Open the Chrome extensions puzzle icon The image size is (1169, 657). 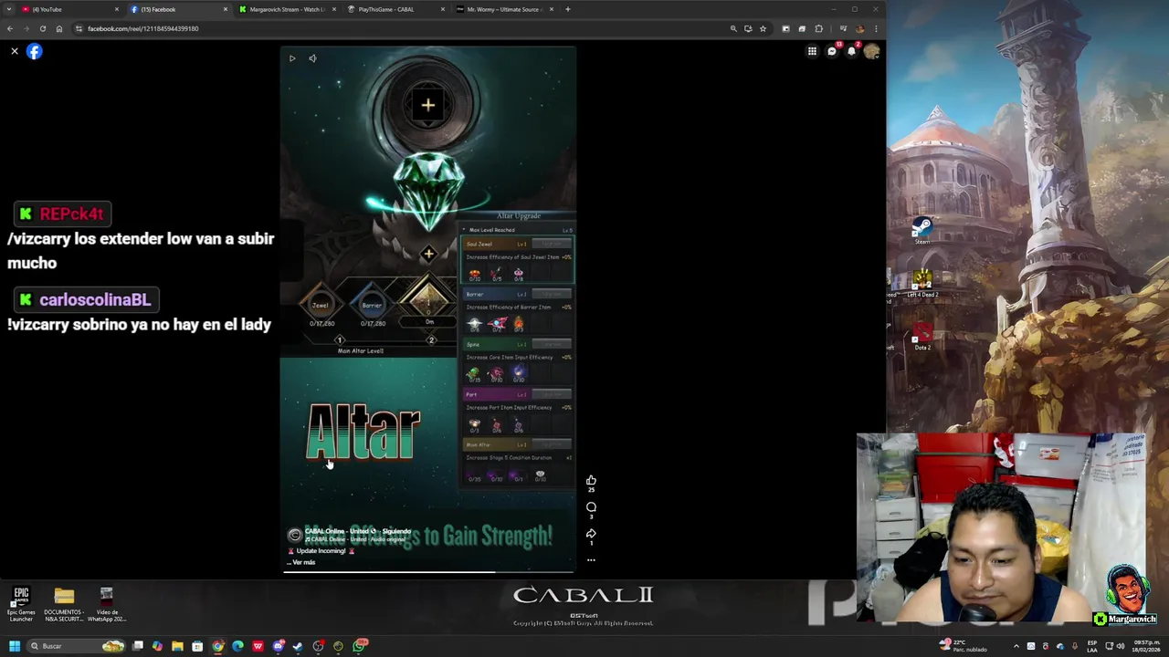coord(819,28)
